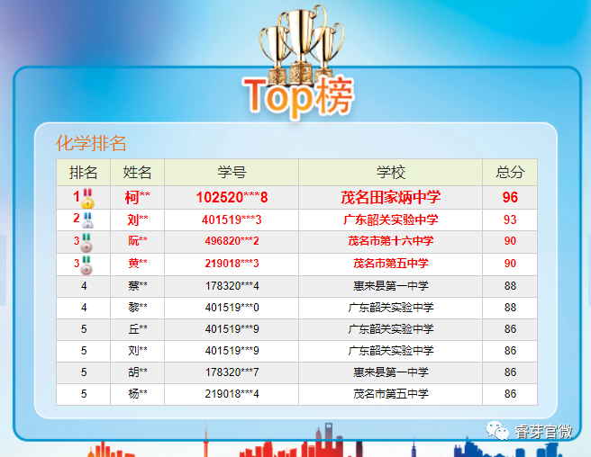Select ID 401519***9 in rank-5 刘** row

[232, 351]
